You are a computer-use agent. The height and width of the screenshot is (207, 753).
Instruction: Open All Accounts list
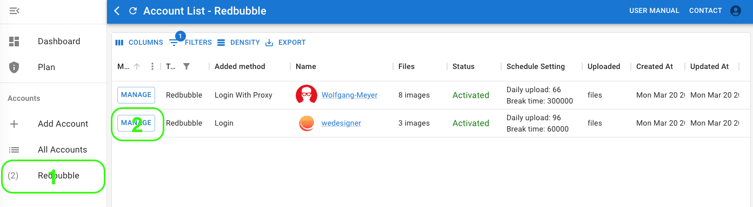pyautogui.click(x=62, y=150)
